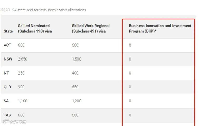Click the NSW 1,500 Subclass 491 value
Screen dimensions: 199x126
76,59
